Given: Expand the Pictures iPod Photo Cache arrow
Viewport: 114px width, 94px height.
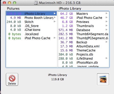Looking at the screenshot, I should [x=55, y=38].
